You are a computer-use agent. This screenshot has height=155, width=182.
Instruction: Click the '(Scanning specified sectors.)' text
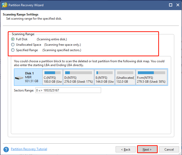click(62, 50)
